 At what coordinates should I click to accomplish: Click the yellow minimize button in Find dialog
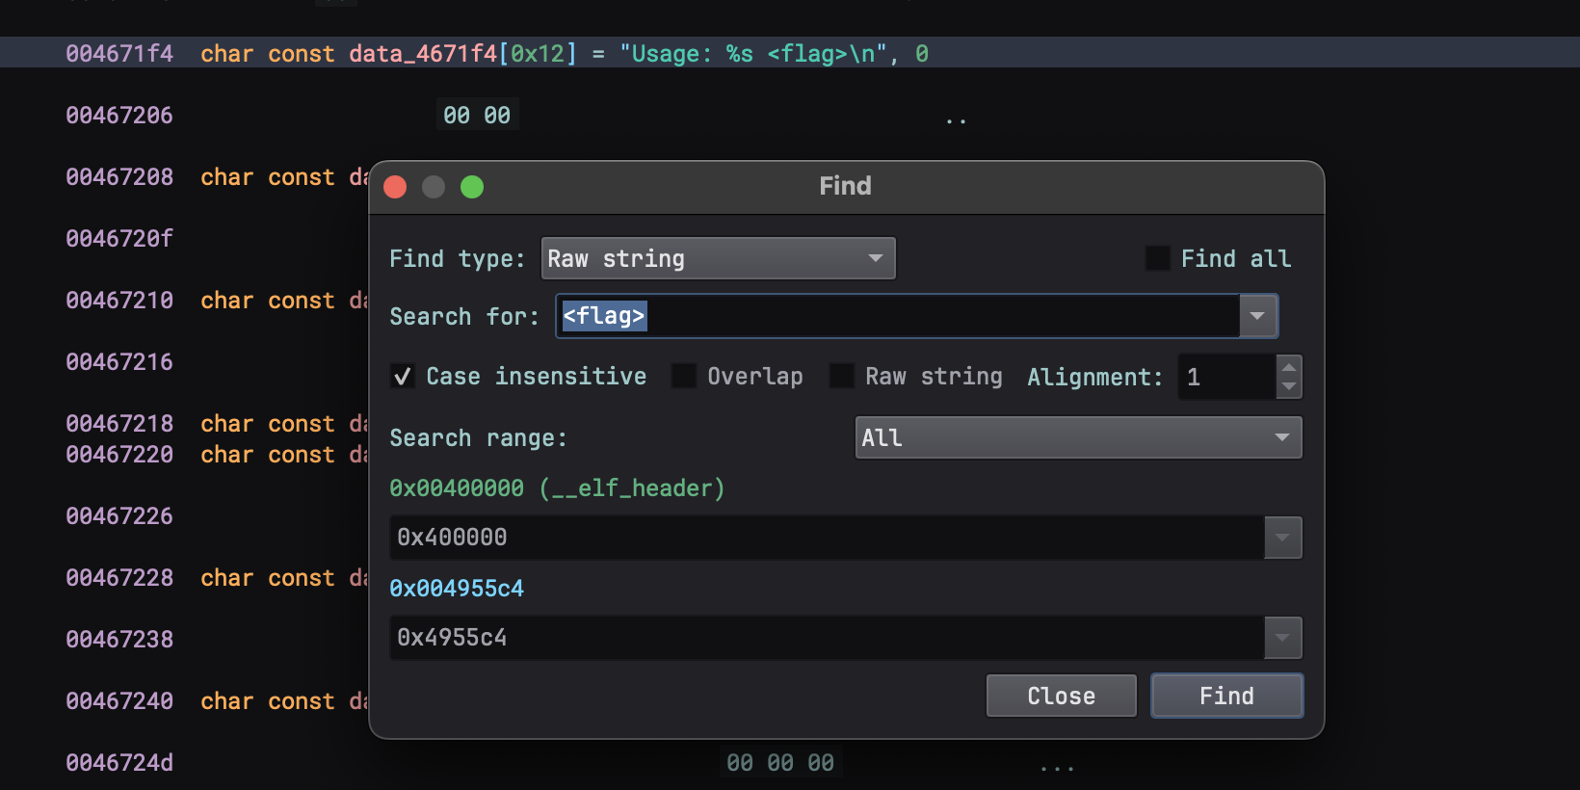[x=434, y=187]
